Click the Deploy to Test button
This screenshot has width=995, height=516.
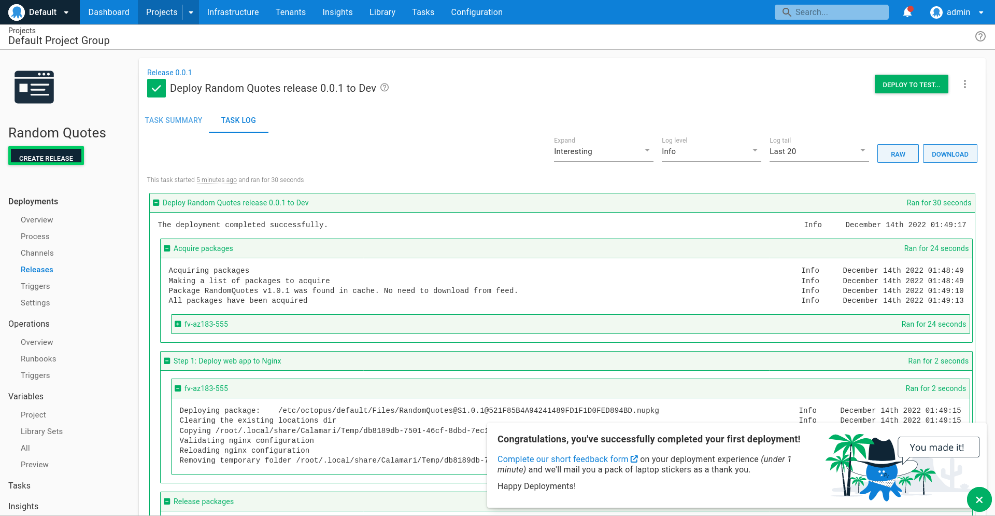pos(911,84)
